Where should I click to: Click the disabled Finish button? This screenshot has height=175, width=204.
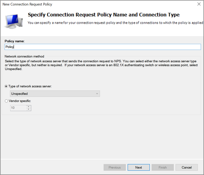click(x=163, y=167)
